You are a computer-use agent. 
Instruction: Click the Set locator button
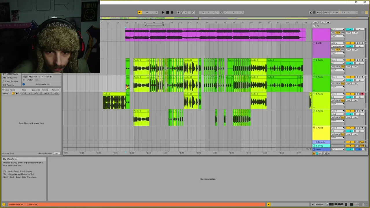[x=316, y=23]
